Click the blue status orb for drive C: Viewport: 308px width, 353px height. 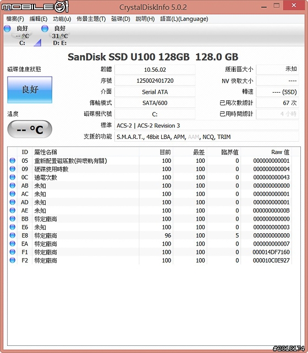[x=7, y=28]
